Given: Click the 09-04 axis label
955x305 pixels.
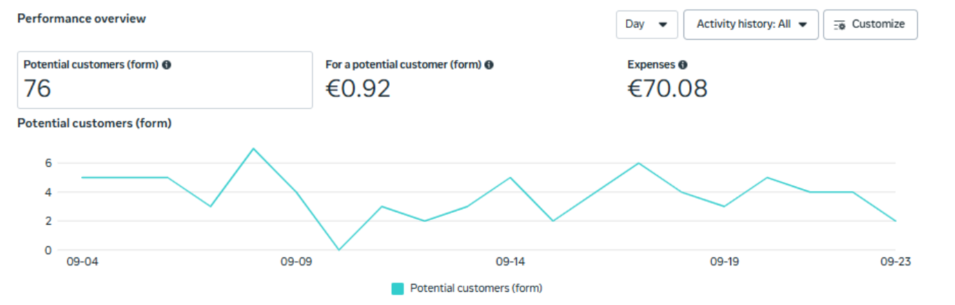Looking at the screenshot, I should tap(81, 262).
